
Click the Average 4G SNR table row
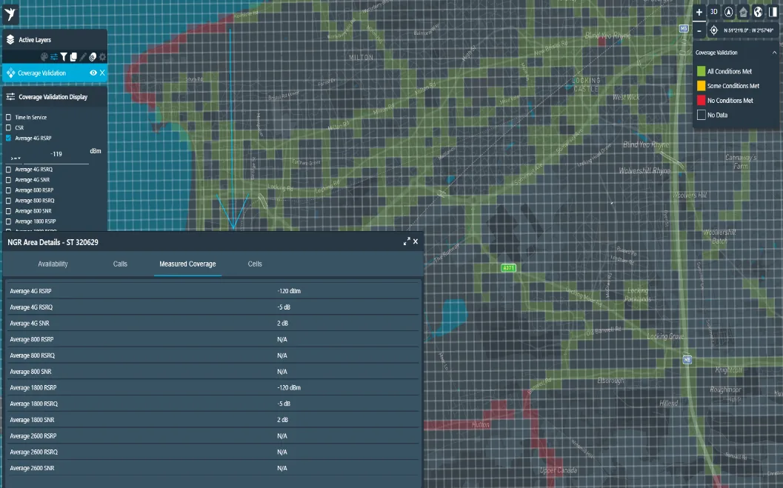tap(213, 324)
